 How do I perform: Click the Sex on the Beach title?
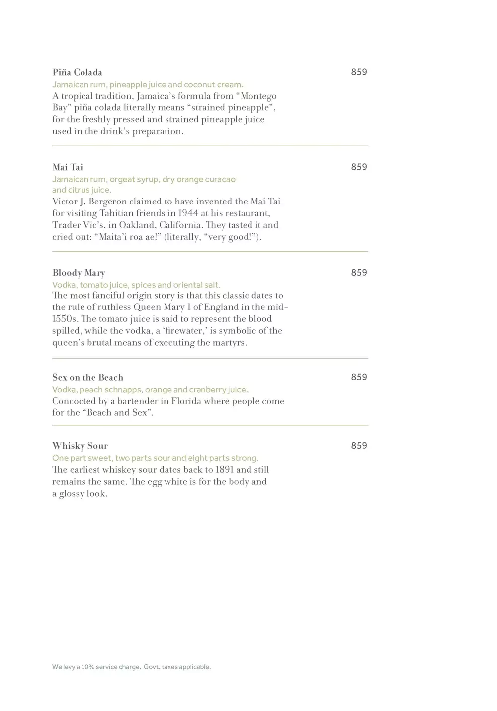(x=87, y=377)
